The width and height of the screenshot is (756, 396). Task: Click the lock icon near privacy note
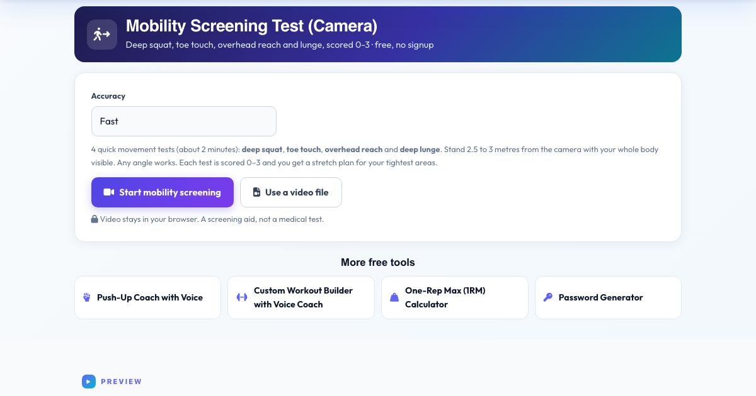pos(94,219)
